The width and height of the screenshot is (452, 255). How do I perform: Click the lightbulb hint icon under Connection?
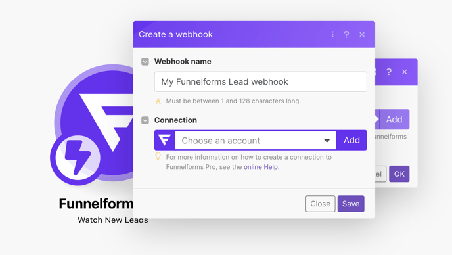point(158,156)
